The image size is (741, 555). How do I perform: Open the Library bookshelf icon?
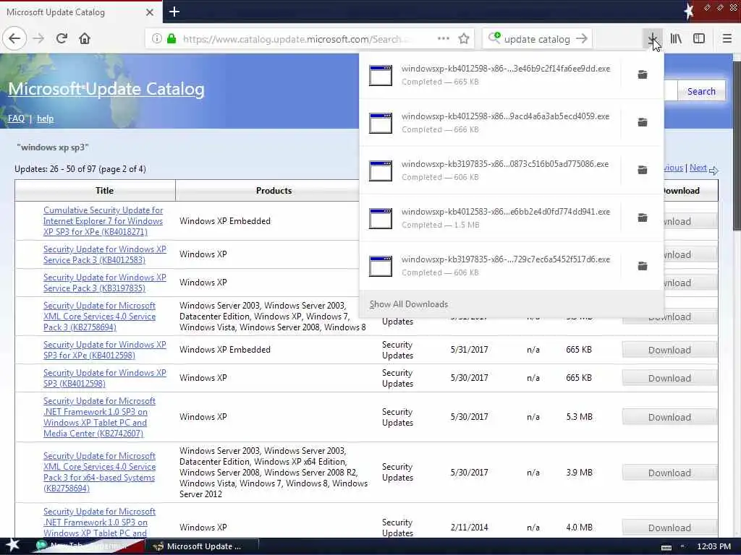click(676, 39)
